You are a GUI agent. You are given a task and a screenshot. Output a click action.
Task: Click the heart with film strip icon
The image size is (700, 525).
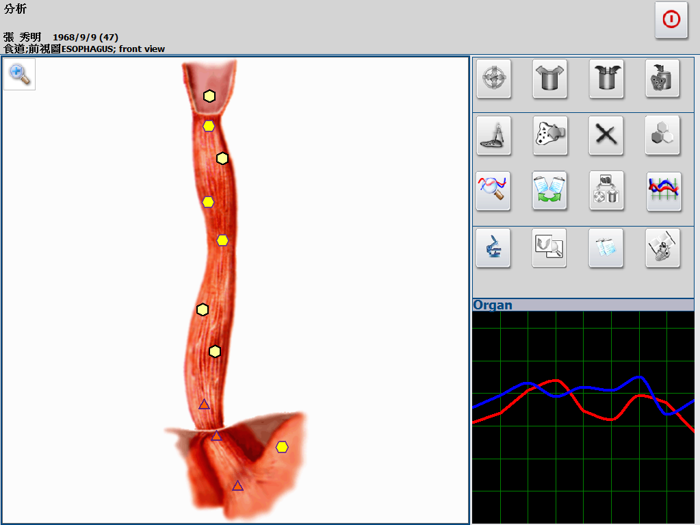662,248
